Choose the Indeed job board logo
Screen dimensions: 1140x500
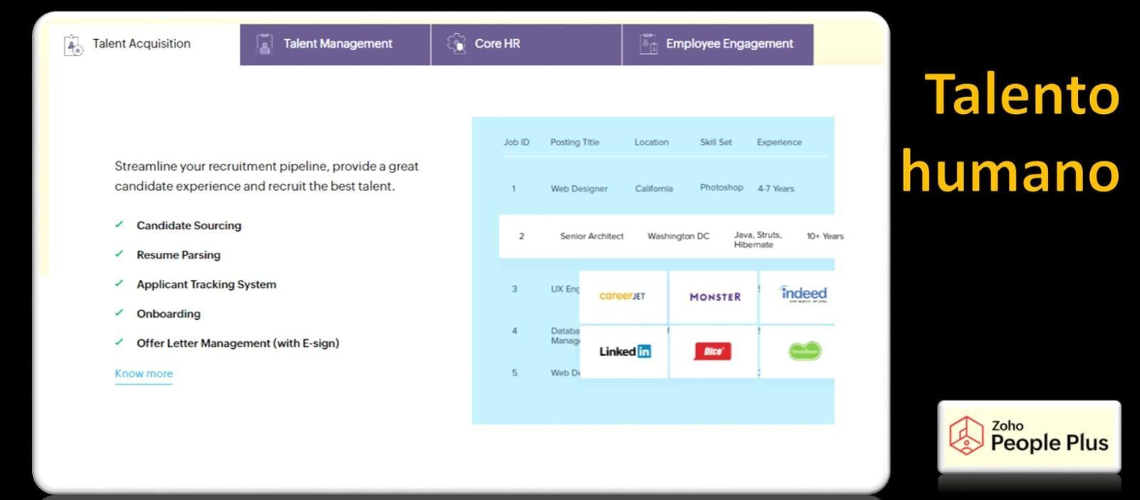(803, 294)
